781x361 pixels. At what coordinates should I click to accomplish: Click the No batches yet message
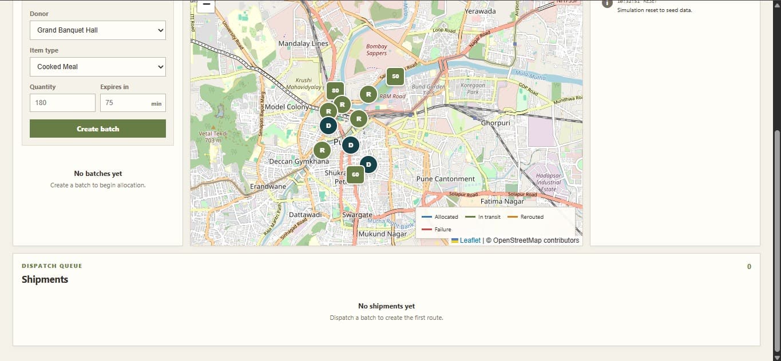(98, 174)
